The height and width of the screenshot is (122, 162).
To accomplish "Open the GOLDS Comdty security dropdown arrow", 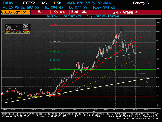I will point(29,12).
